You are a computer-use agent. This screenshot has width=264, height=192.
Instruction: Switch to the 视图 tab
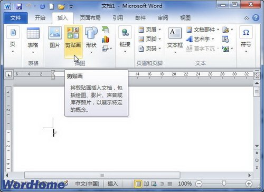185,18
